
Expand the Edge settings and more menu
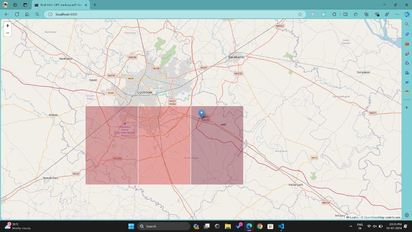397,14
